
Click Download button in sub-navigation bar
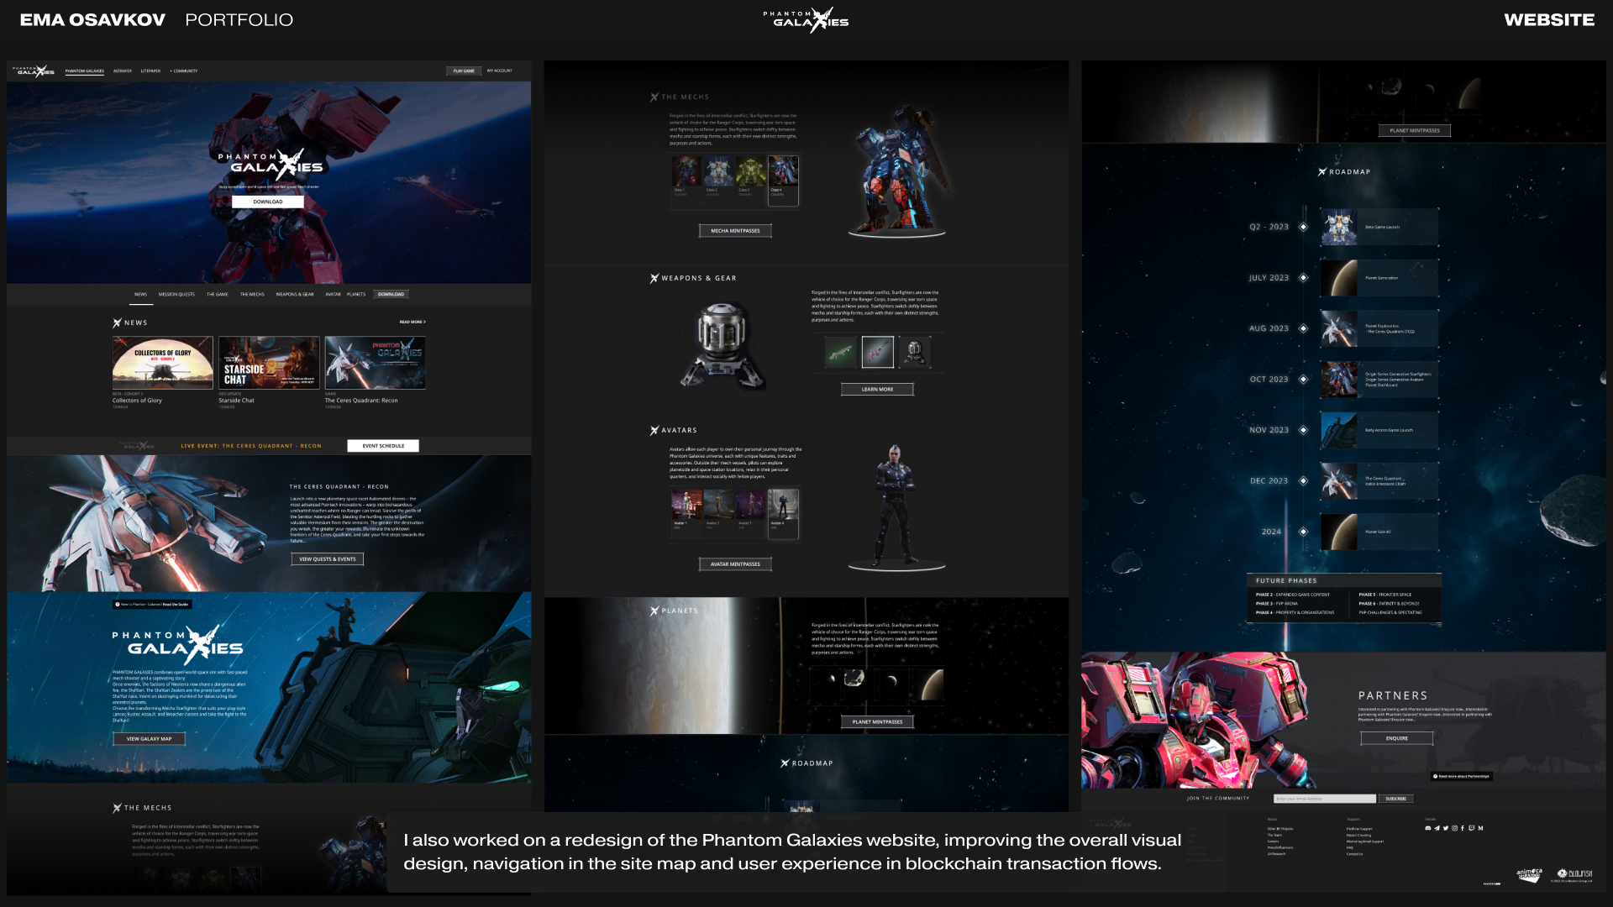coord(391,295)
